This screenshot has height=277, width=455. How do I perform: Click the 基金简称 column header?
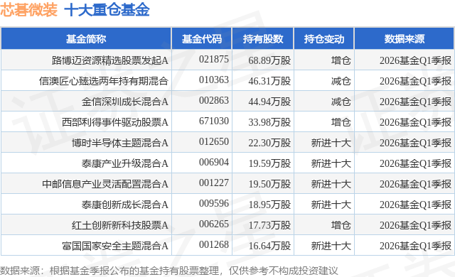coord(86,39)
